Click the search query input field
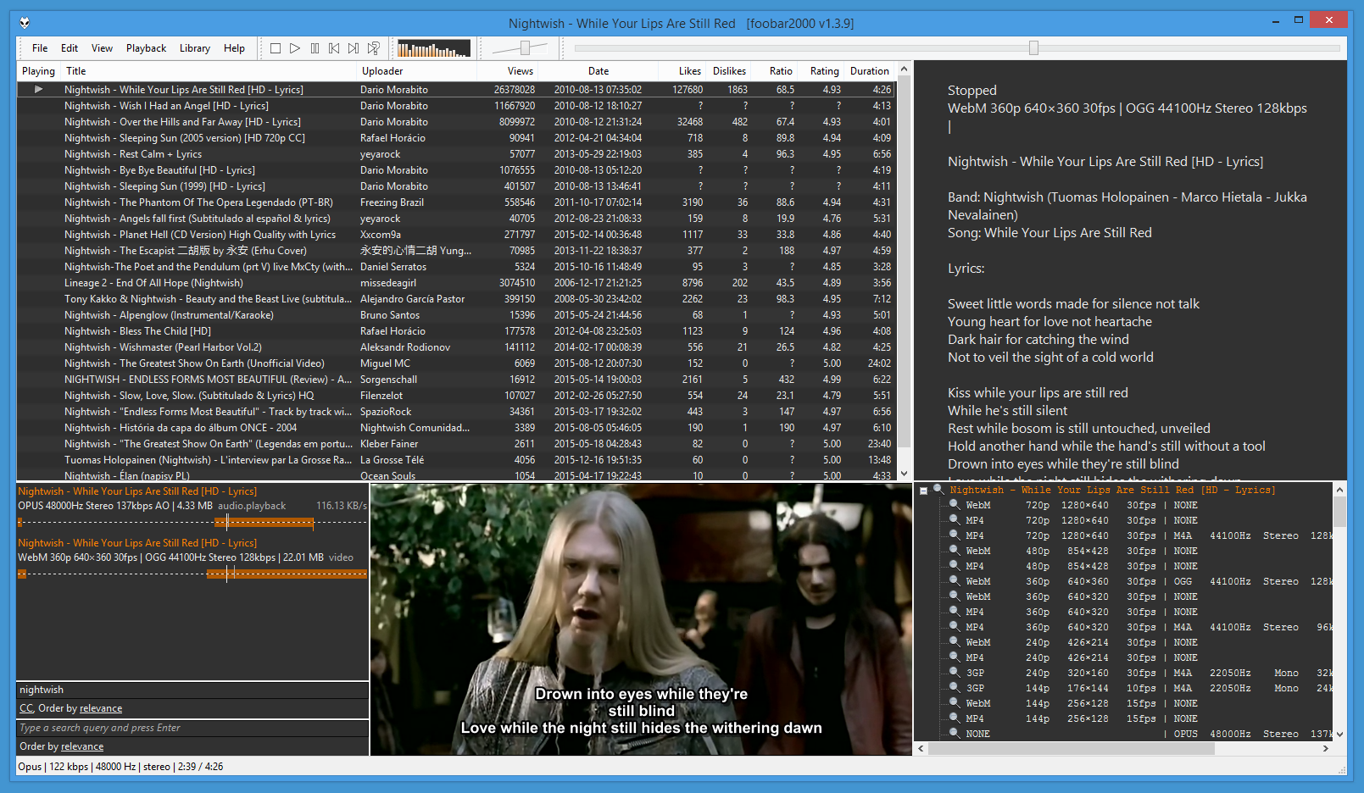Image resolution: width=1364 pixels, height=793 pixels. pyautogui.click(x=192, y=728)
